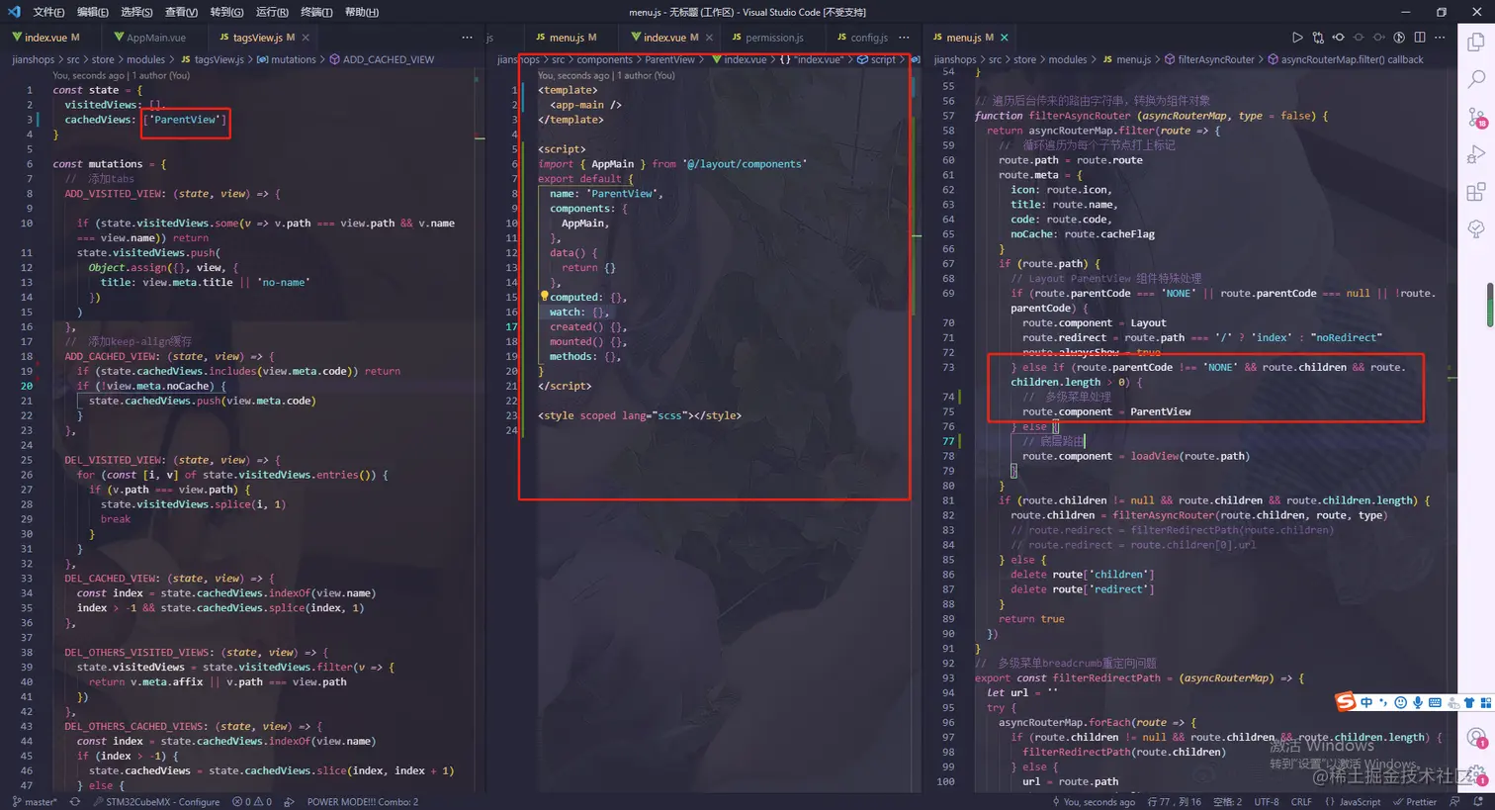Screen dimensions: 1495x810
Task: Open the 编辑(E) menu
Action: (93, 12)
